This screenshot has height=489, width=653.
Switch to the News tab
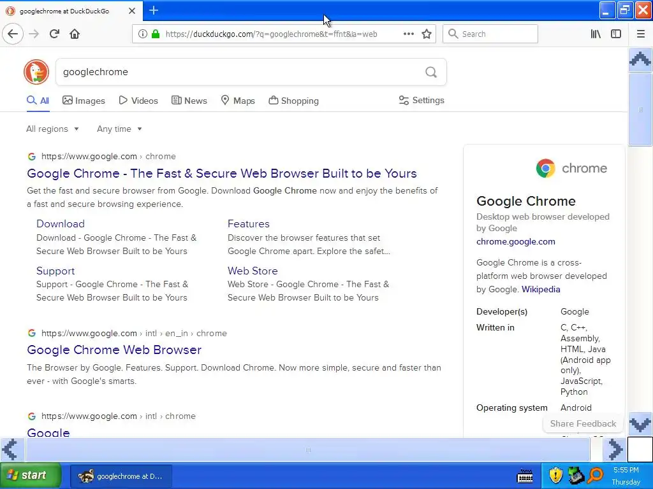click(x=189, y=101)
